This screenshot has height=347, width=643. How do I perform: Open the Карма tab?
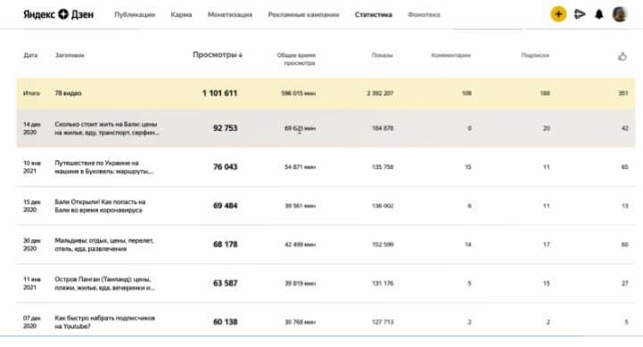coord(181,15)
